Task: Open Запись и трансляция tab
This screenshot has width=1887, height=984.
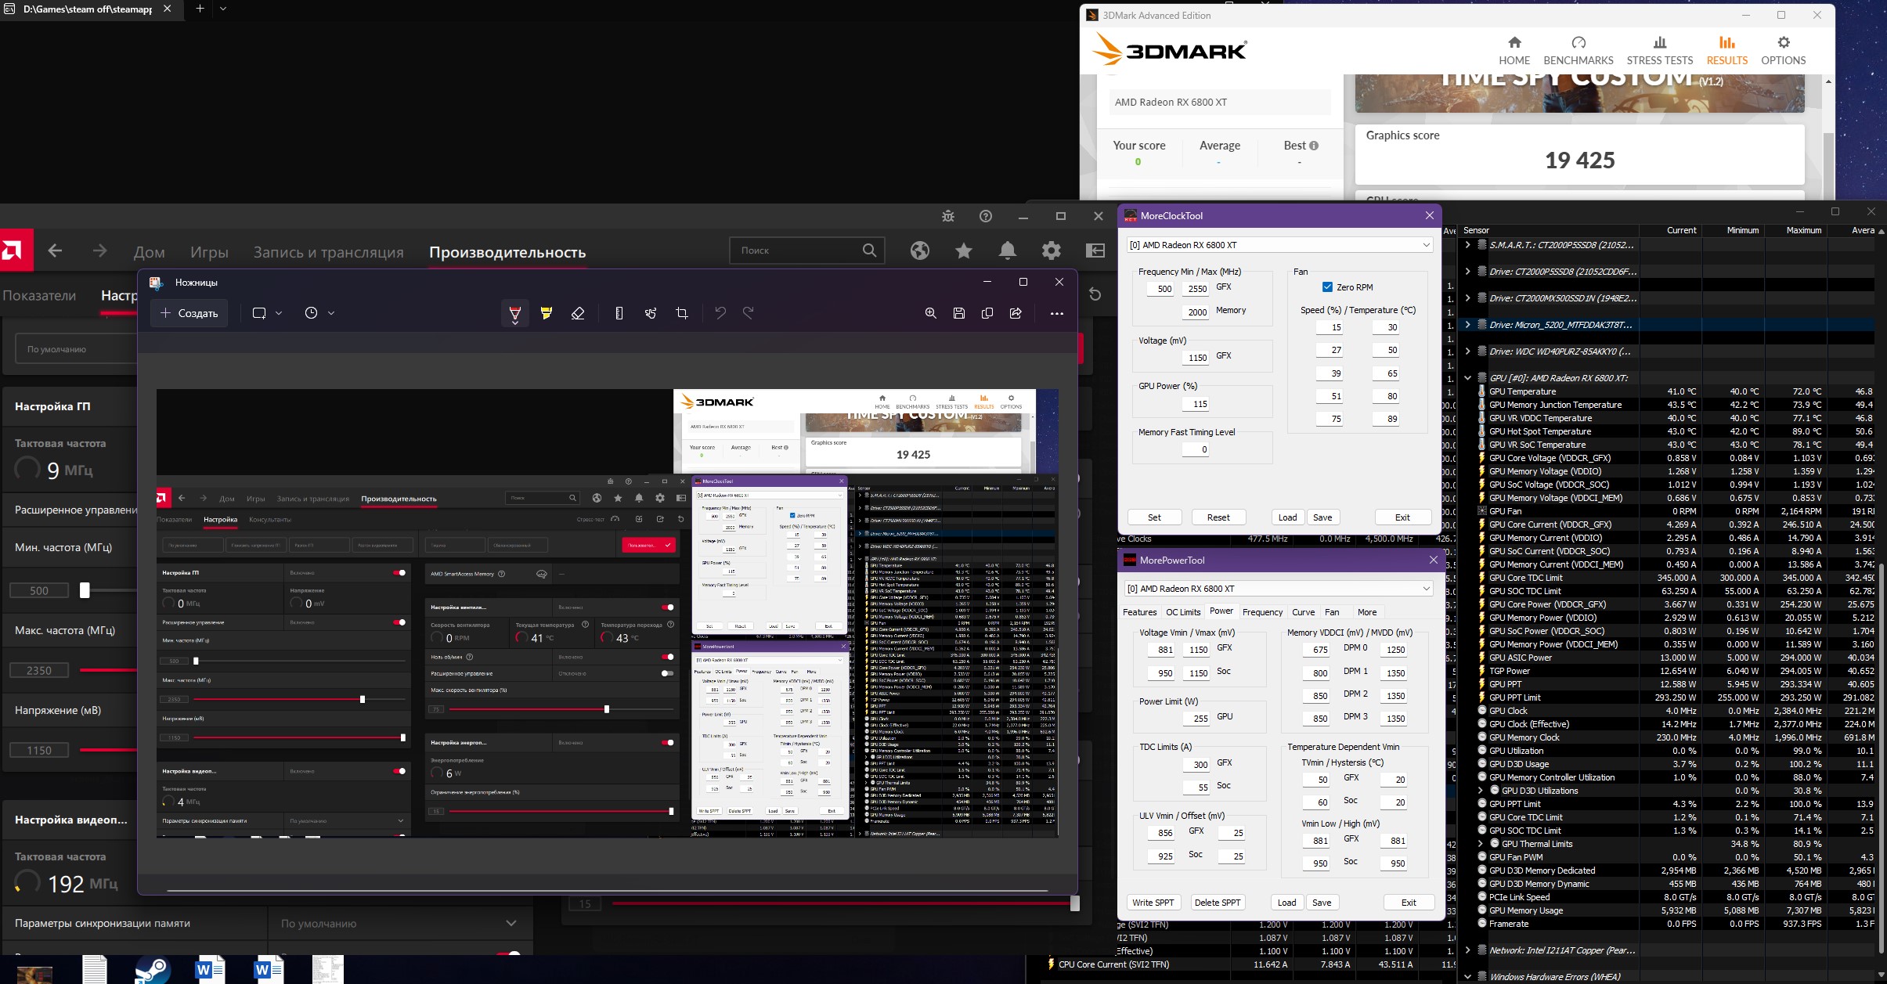Action: (x=329, y=252)
